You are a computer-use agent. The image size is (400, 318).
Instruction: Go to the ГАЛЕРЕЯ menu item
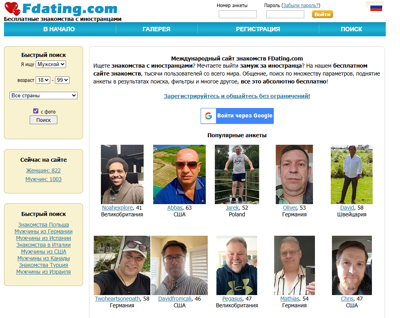(x=156, y=29)
